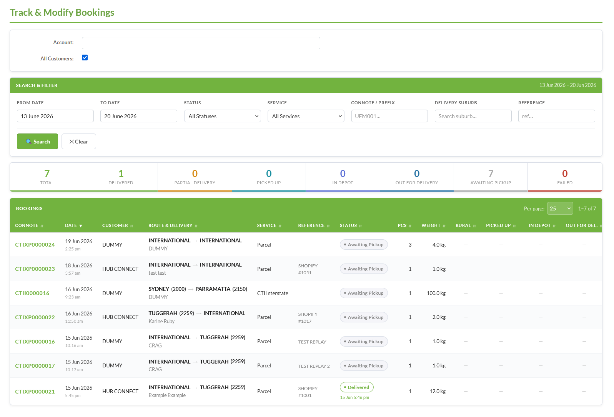Focus the Delivery Suburb search field
Image resolution: width=614 pixels, height=417 pixels.
pos(473,116)
